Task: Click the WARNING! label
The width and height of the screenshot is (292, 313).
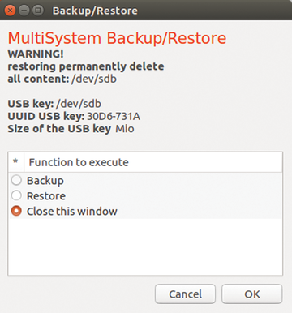Action: coord(36,54)
